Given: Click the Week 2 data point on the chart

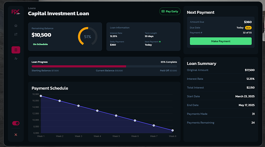Looking at the screenshot, I should tap(60, 101).
